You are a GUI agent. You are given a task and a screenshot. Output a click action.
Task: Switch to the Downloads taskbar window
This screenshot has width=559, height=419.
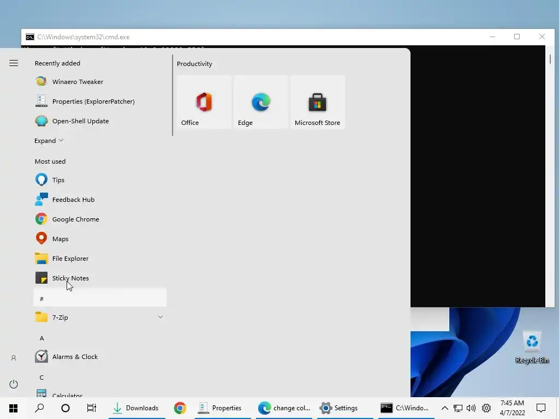(136, 408)
